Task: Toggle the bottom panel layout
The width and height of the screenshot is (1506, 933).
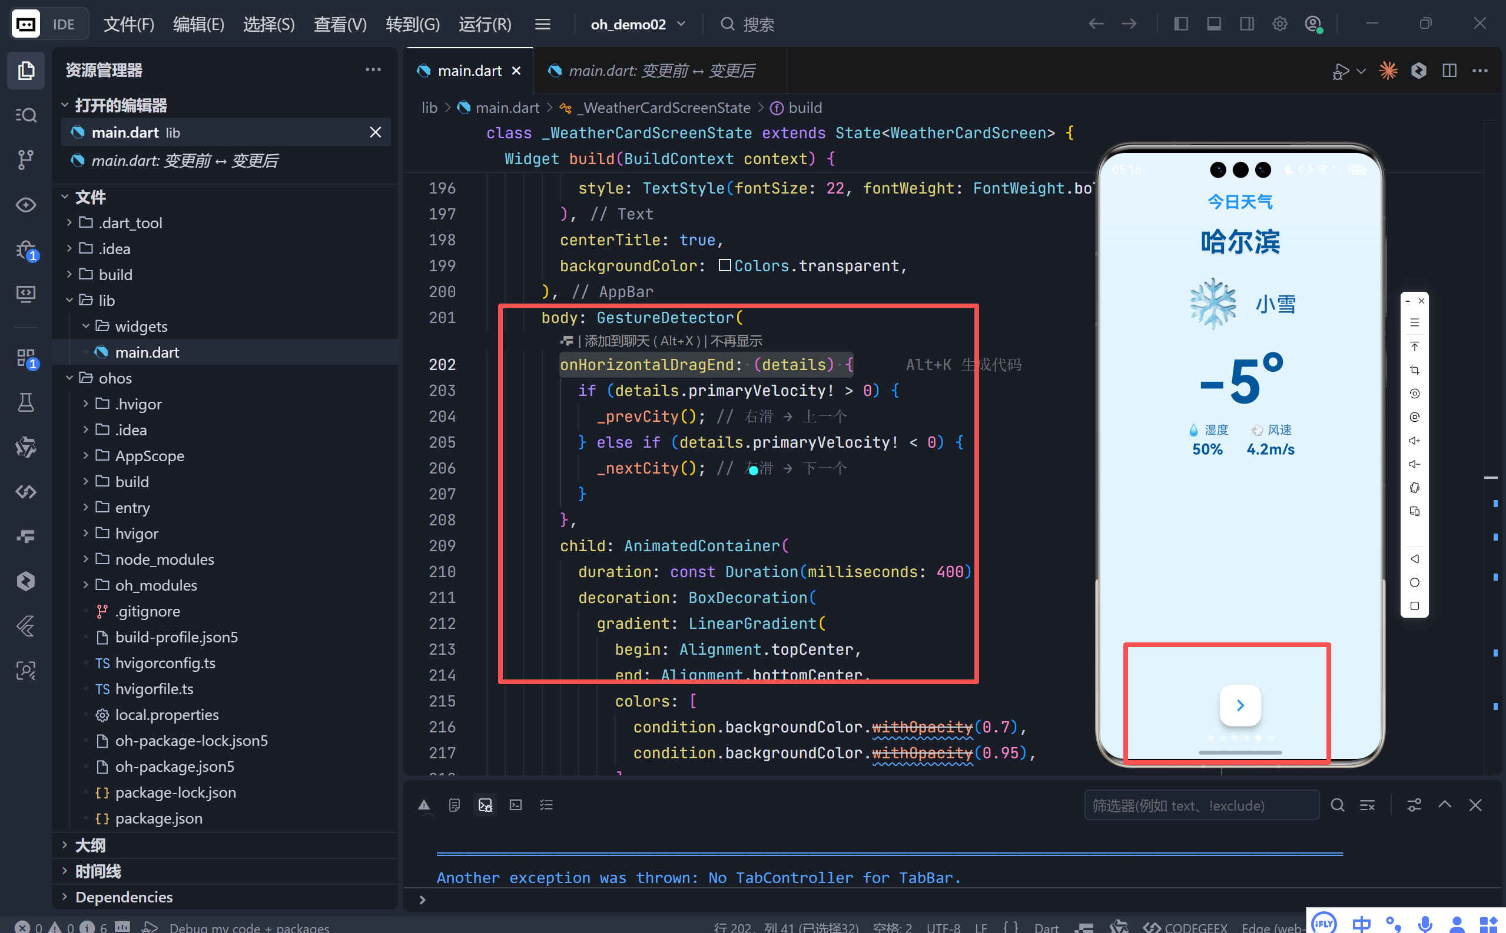Action: click(x=1213, y=24)
